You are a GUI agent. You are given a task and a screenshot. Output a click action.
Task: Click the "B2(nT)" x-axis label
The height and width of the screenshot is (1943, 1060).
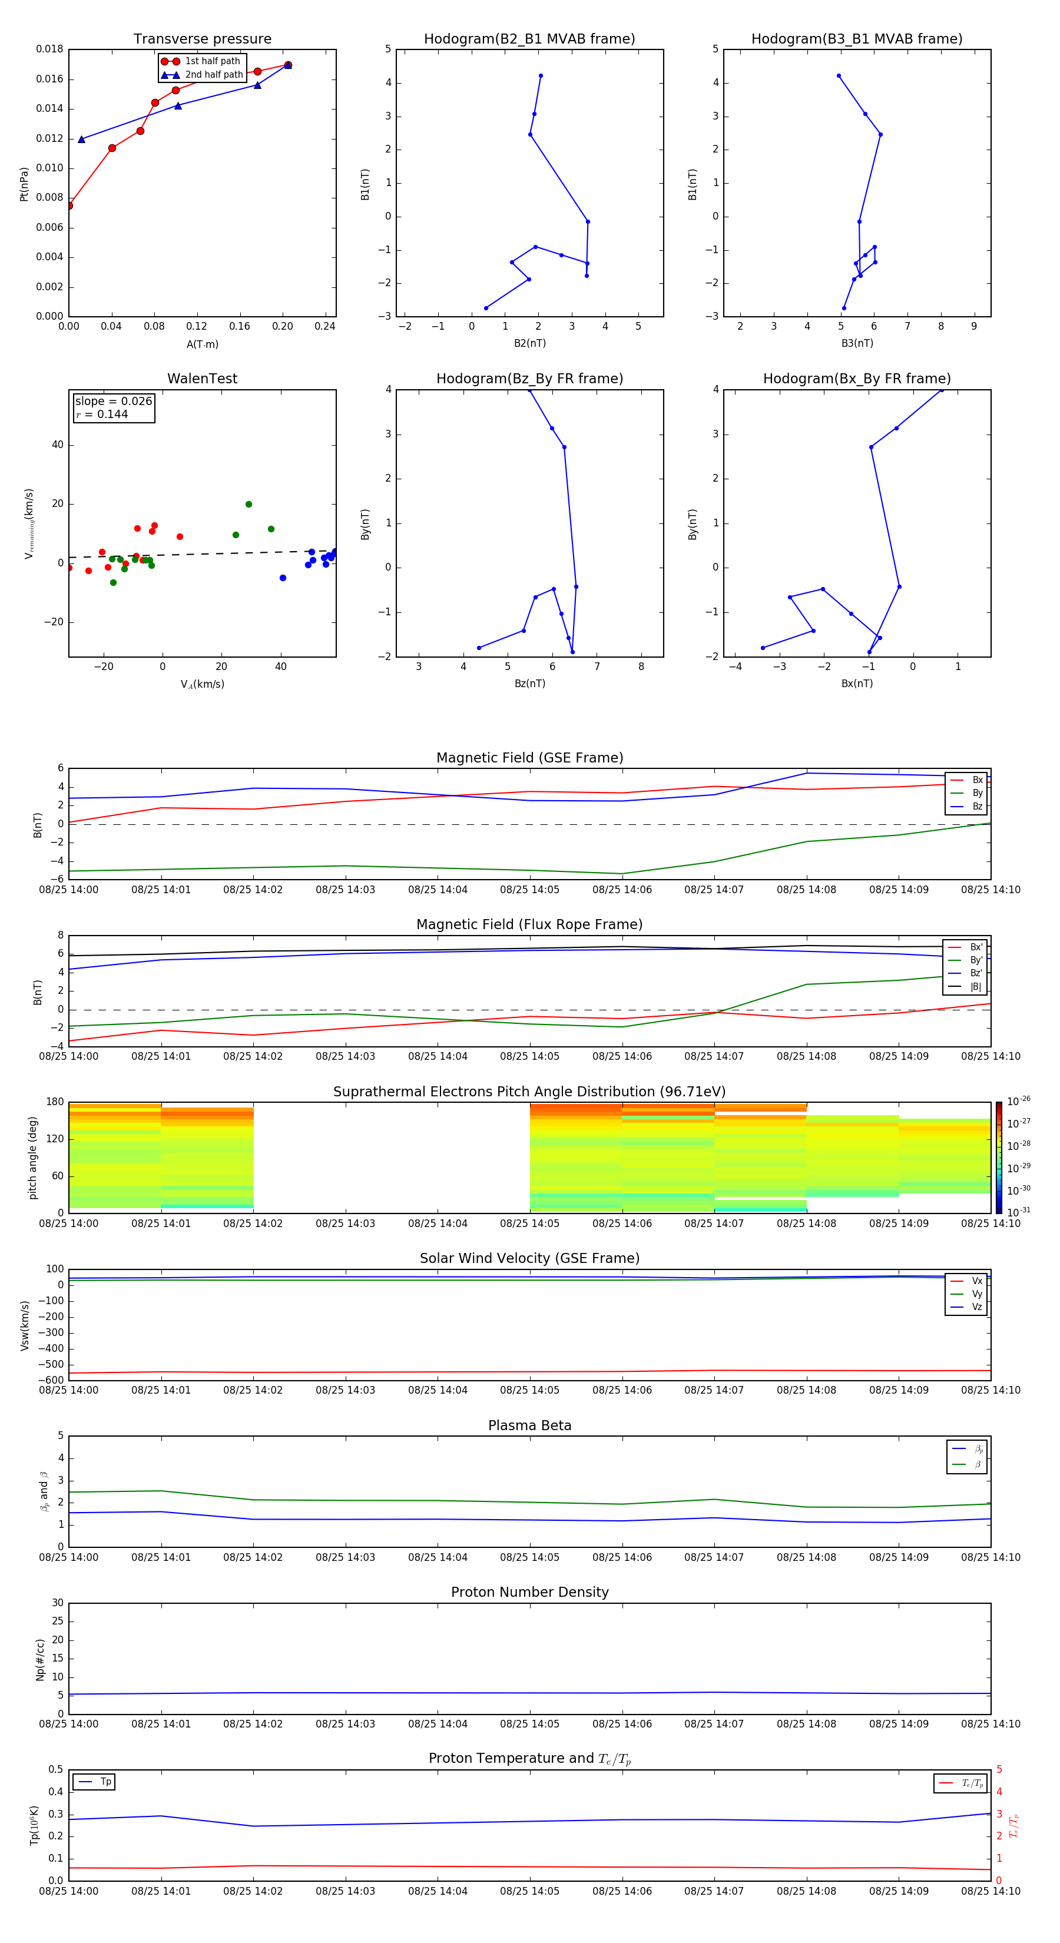(529, 343)
